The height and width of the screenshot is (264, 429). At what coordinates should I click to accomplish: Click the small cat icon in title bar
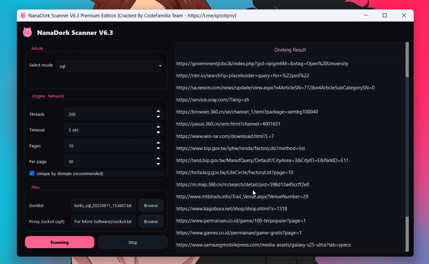23,16
